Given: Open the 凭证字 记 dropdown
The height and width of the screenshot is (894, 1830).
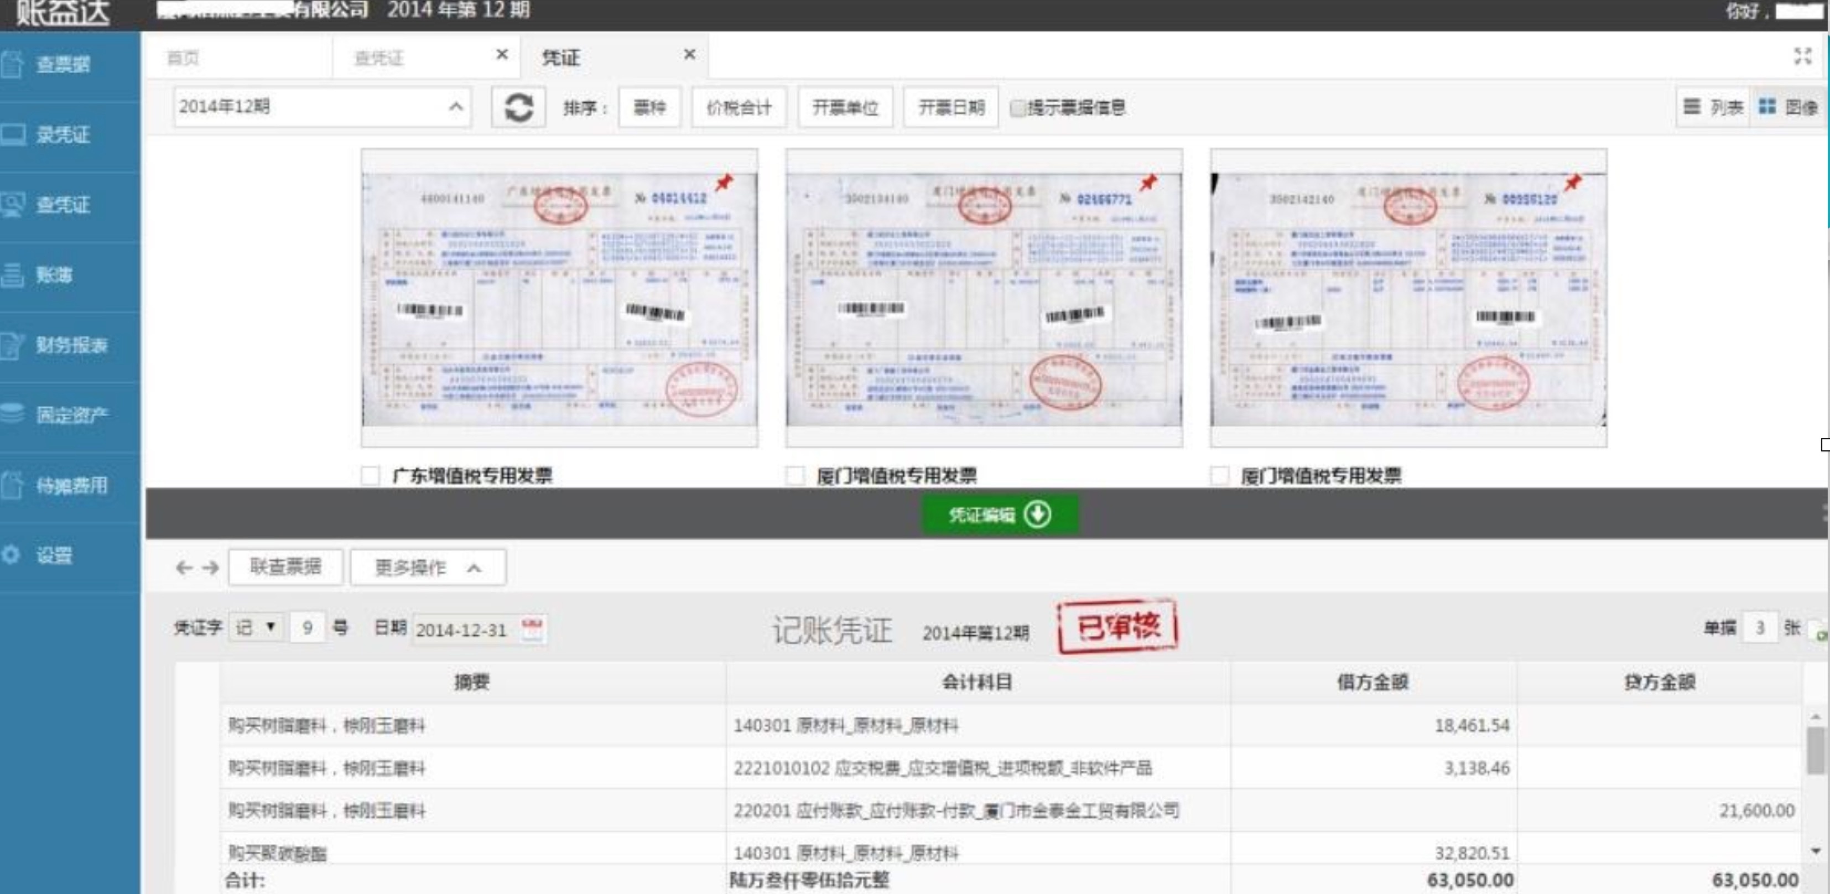Looking at the screenshot, I should [x=256, y=627].
